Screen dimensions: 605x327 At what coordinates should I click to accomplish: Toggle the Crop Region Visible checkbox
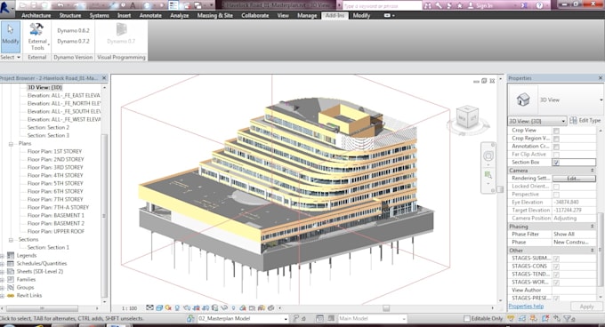pos(556,139)
